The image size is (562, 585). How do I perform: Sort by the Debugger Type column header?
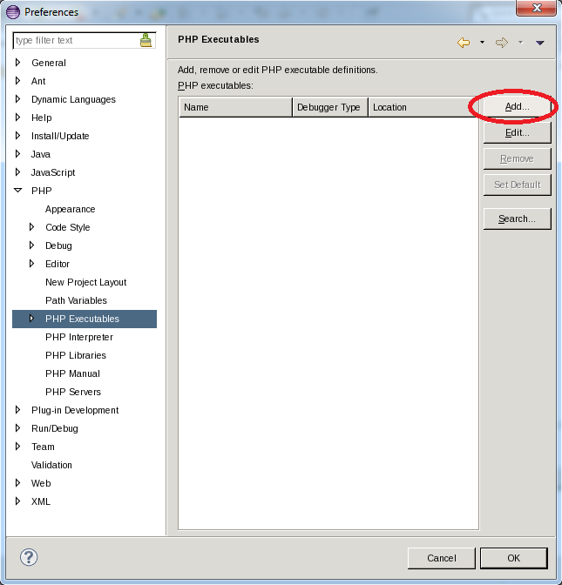point(330,107)
